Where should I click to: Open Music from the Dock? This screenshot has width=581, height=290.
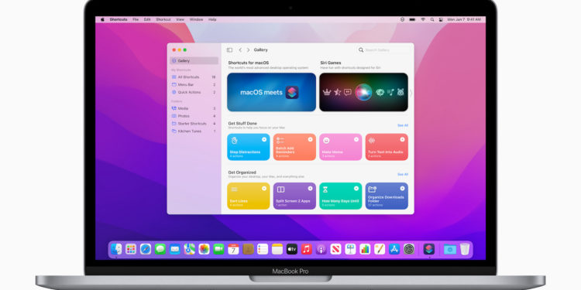[x=307, y=249]
